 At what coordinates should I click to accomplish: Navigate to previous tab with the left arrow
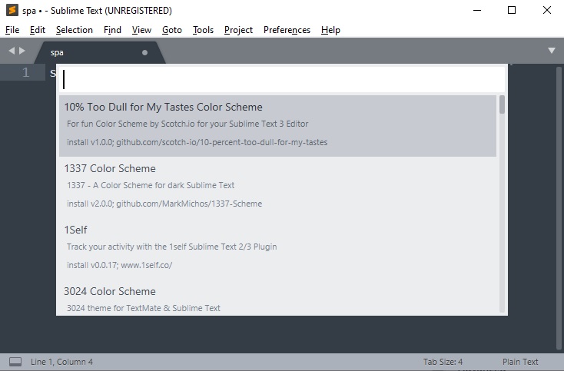point(12,51)
